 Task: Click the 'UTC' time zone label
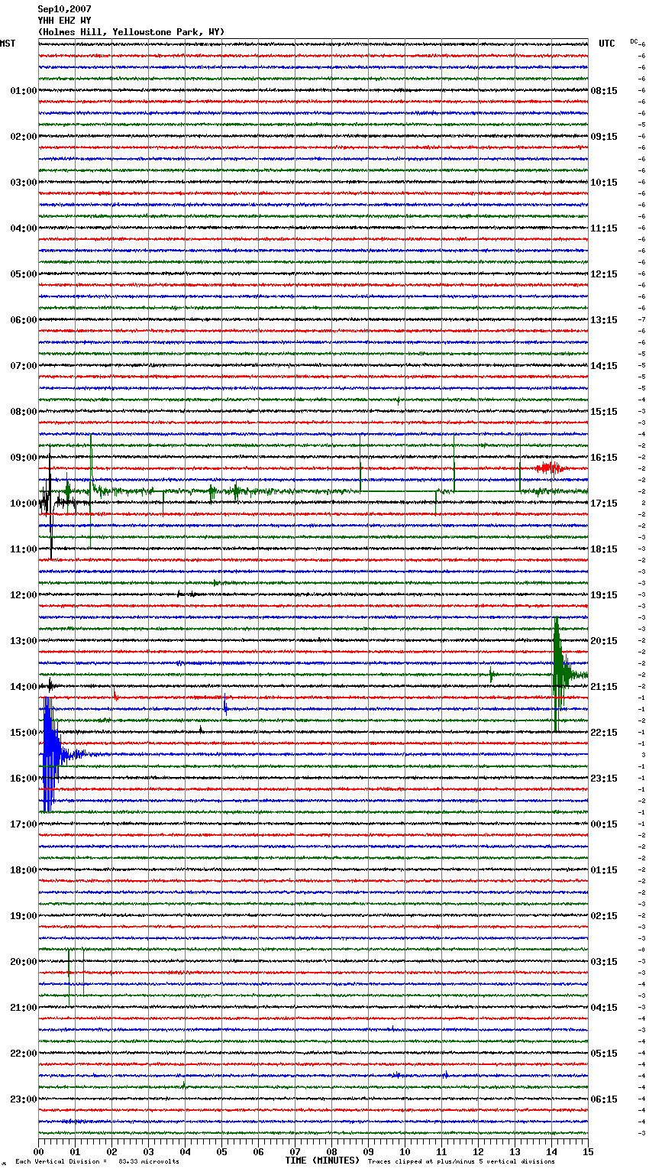606,44
